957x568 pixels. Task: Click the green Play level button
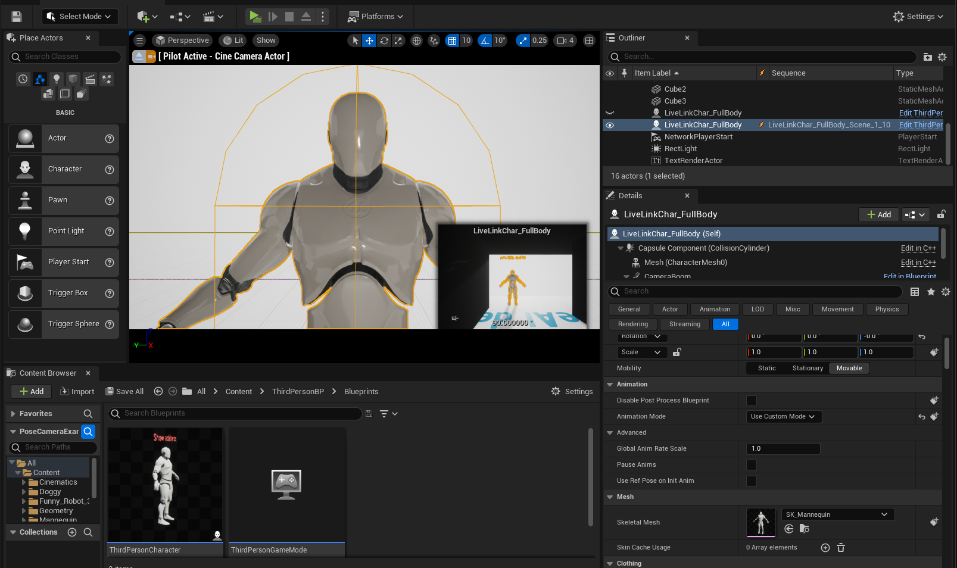(x=255, y=17)
